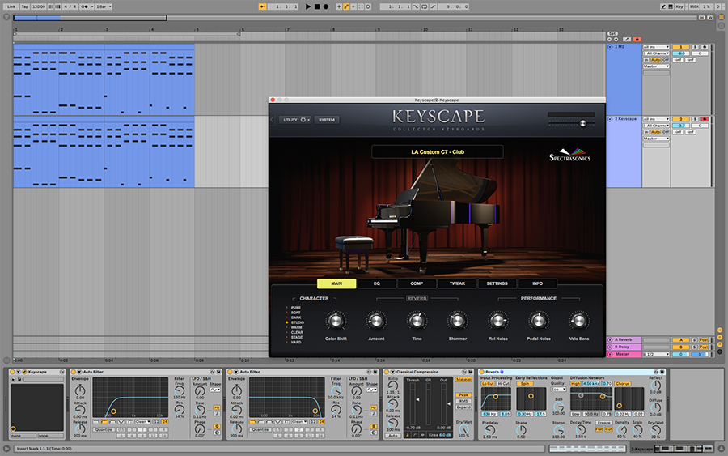Viewport: 728px width, 456px height.
Task: Unfold track 2 Keyscape with its arrow
Action: click(x=610, y=119)
